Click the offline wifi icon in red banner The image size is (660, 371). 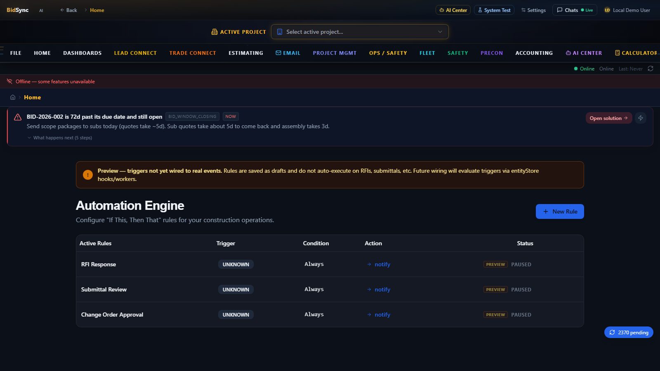(9, 81)
